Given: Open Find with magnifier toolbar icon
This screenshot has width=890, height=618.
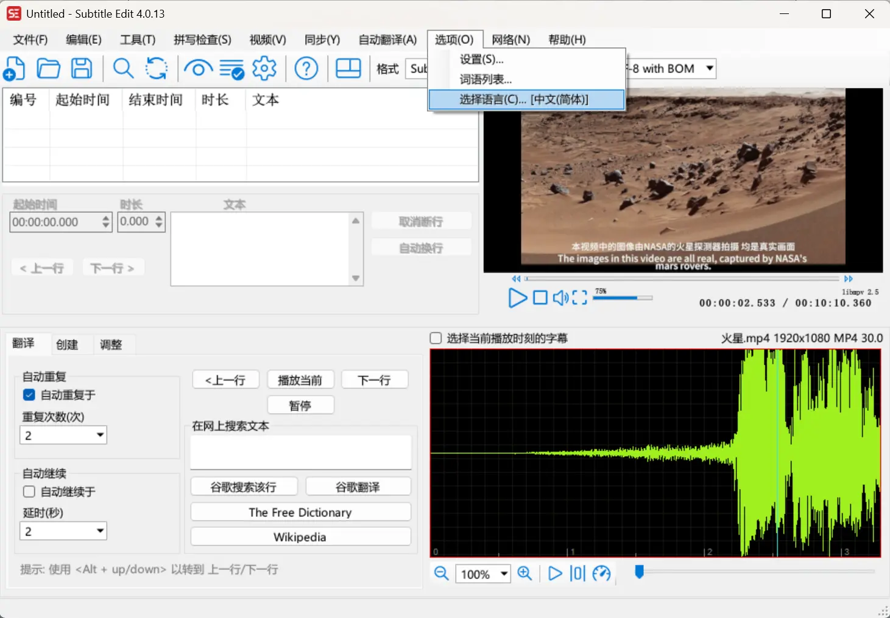Looking at the screenshot, I should point(123,68).
